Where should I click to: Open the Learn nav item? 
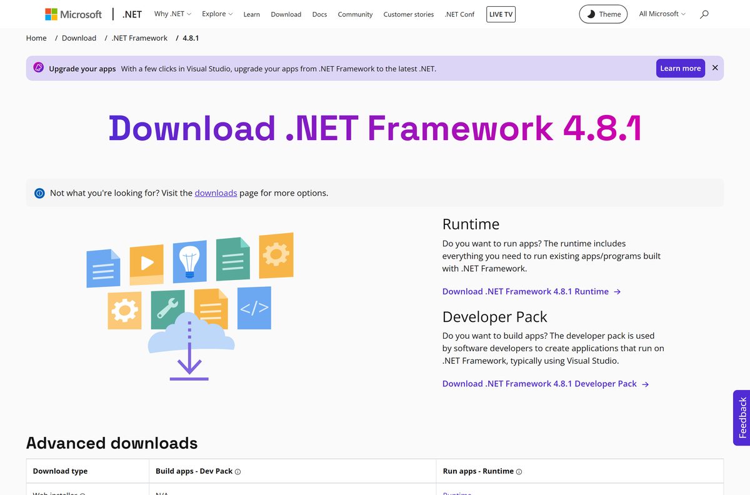tap(252, 14)
